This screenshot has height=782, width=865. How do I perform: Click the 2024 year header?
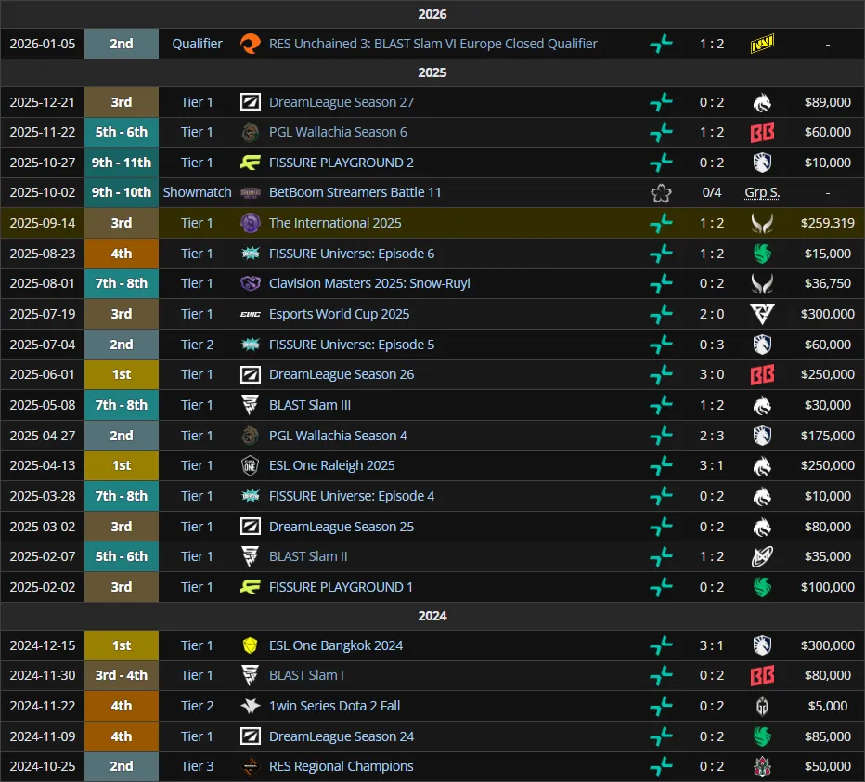432,616
